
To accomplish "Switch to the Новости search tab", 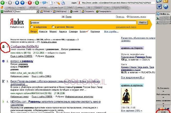I will 43,31.
